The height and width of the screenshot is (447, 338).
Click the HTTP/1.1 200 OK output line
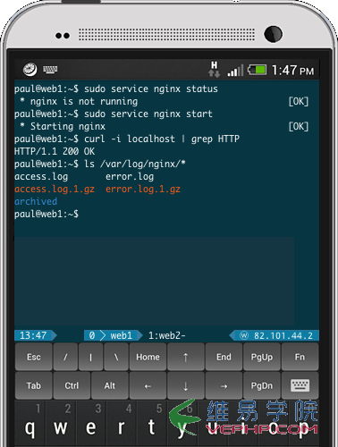click(55, 151)
